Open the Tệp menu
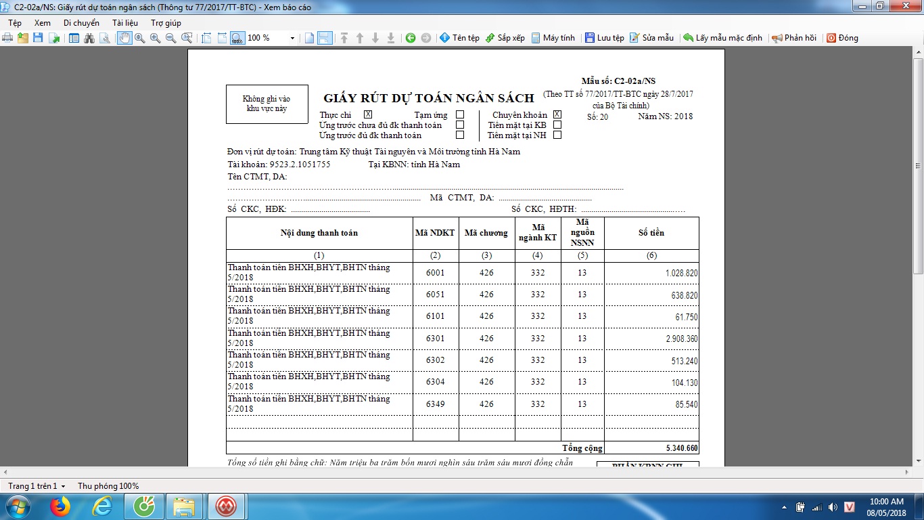 click(x=15, y=22)
